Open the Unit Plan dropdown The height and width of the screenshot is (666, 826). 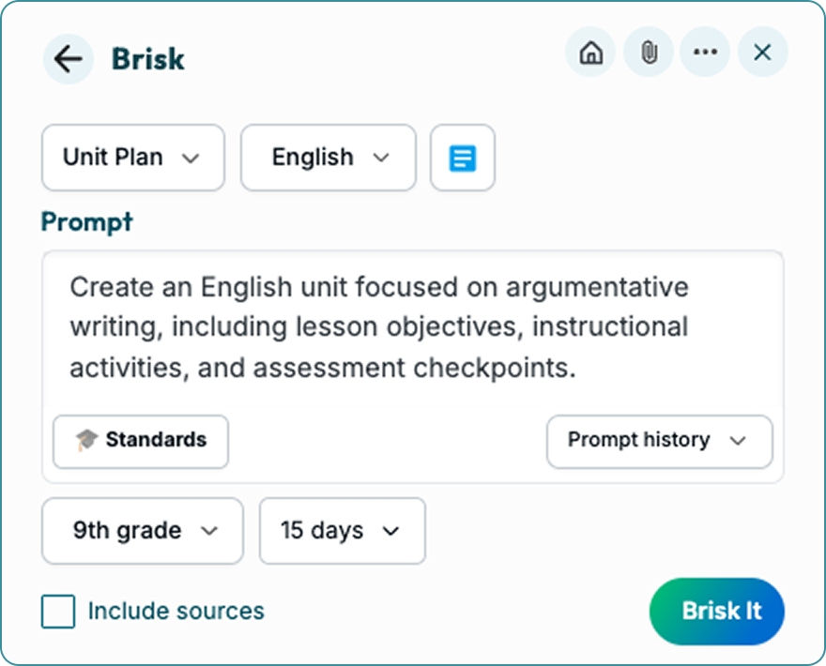(132, 158)
